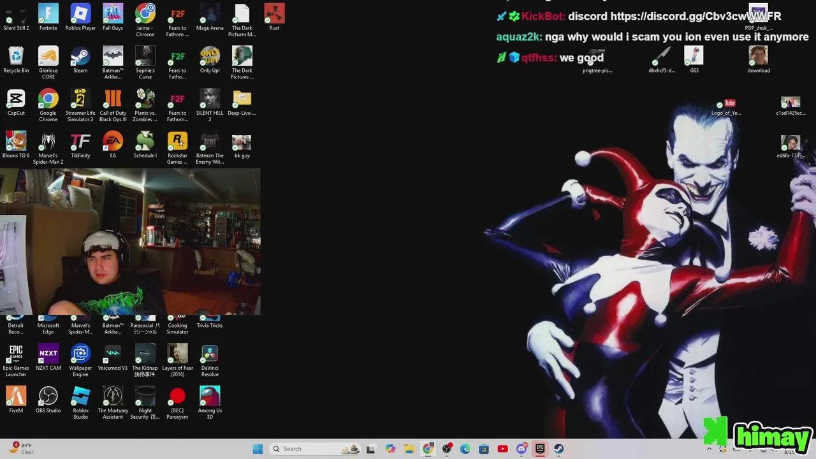Launch Streamer Life Simulator 2

coord(80,106)
